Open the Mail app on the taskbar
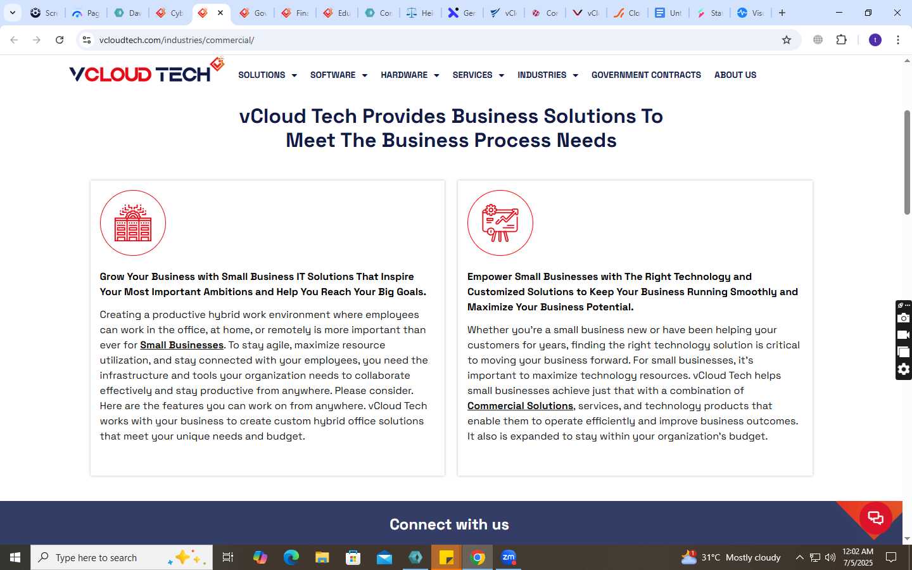Screen dimensions: 912x570 click(x=384, y=557)
